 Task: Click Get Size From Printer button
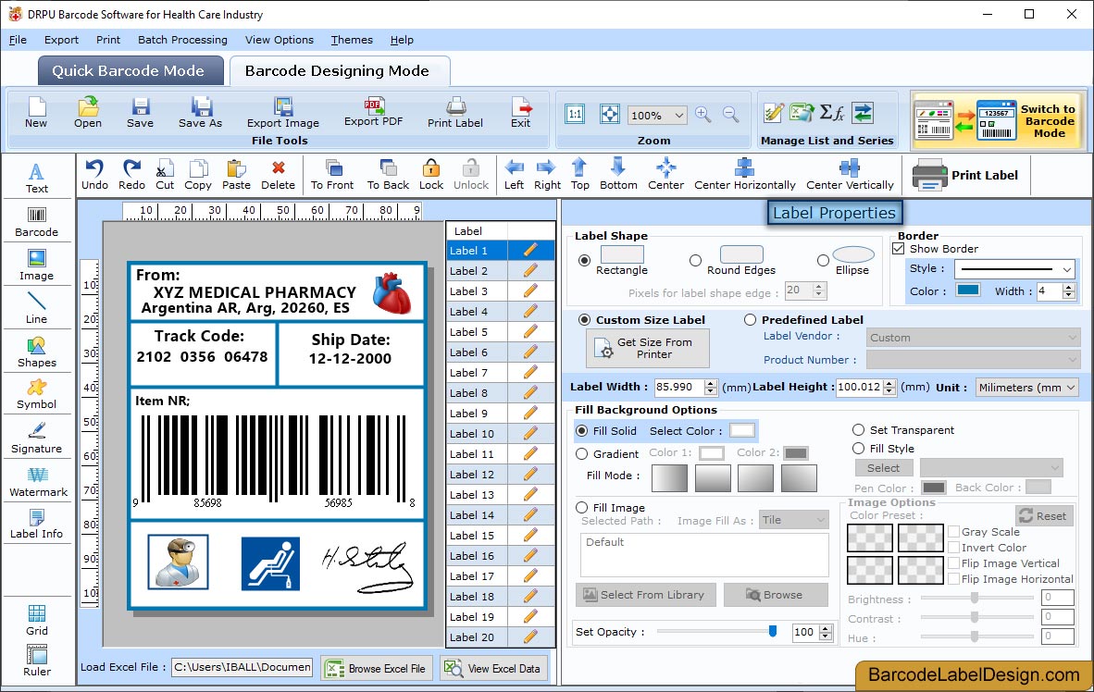(648, 348)
